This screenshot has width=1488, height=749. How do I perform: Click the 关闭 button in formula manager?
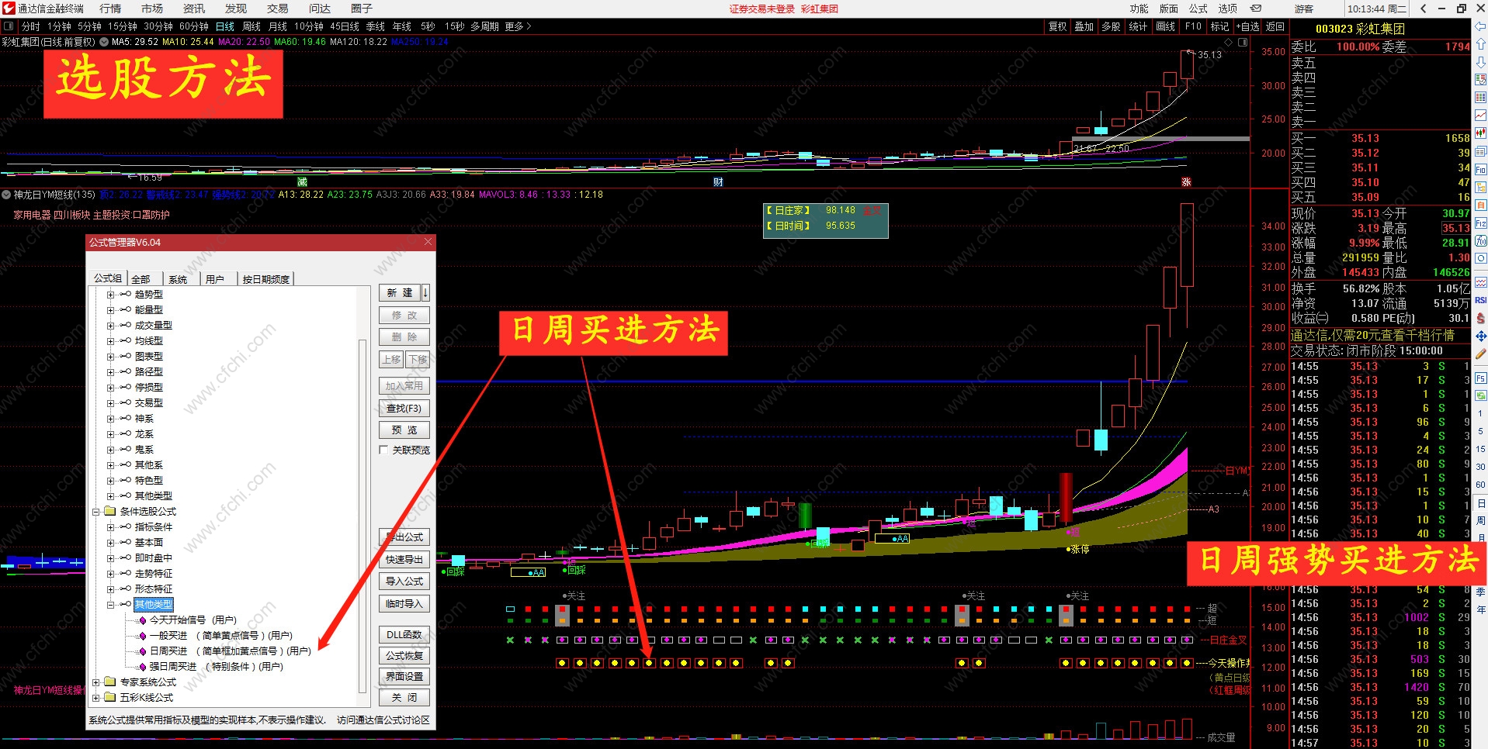[x=404, y=697]
